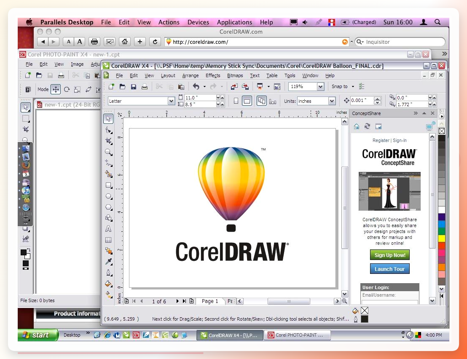Click the Launch Tour button

(x=389, y=269)
